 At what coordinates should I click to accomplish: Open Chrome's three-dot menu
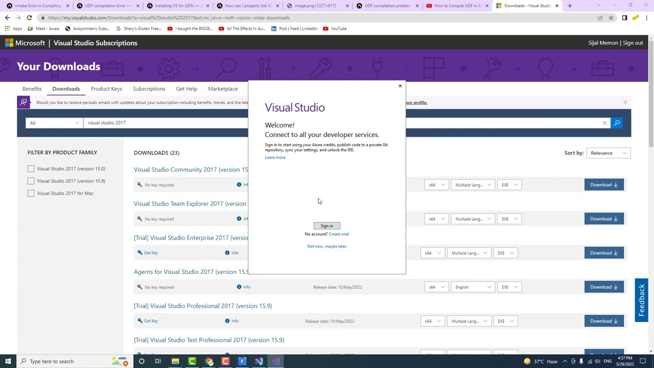(x=646, y=18)
